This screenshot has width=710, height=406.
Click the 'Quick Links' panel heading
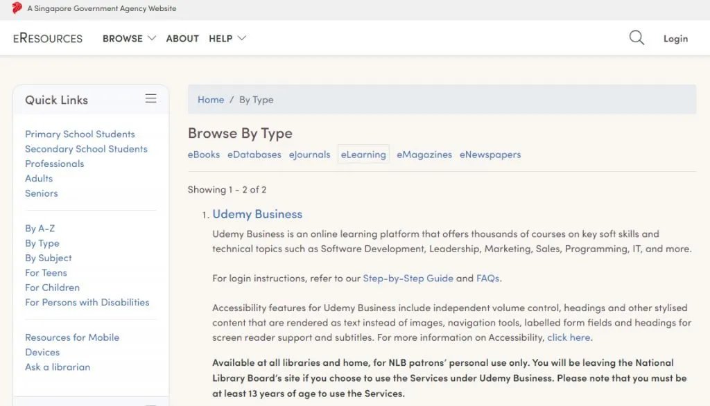(x=57, y=100)
